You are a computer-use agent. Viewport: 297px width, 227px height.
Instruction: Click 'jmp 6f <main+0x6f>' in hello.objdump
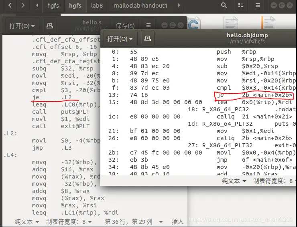(254, 160)
